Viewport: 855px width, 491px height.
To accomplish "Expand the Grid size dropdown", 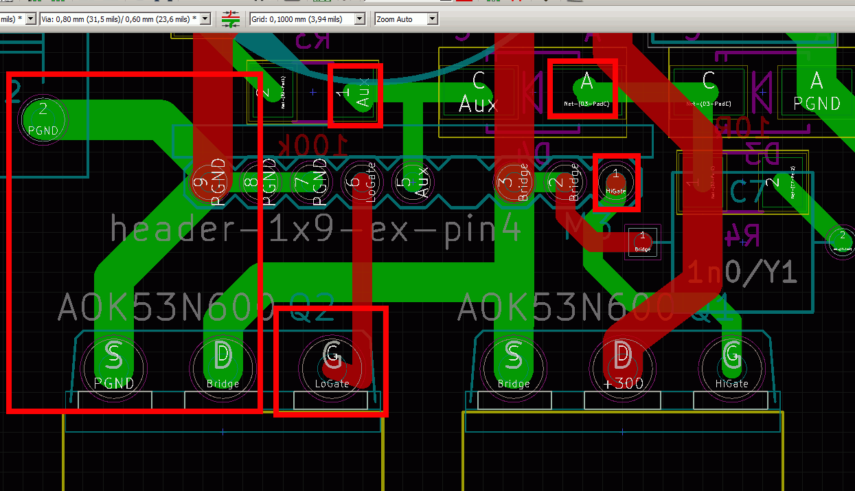I will click(x=359, y=19).
